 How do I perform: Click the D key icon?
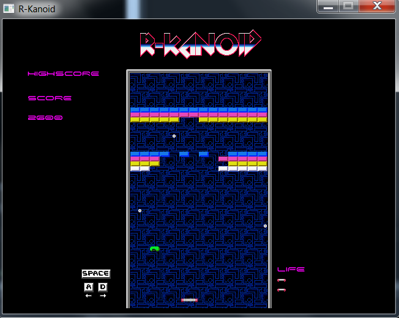coord(103,287)
